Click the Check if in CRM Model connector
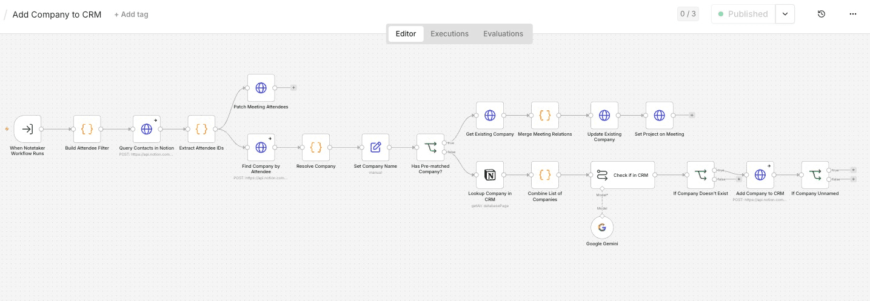The width and height of the screenshot is (870, 301). 602,190
